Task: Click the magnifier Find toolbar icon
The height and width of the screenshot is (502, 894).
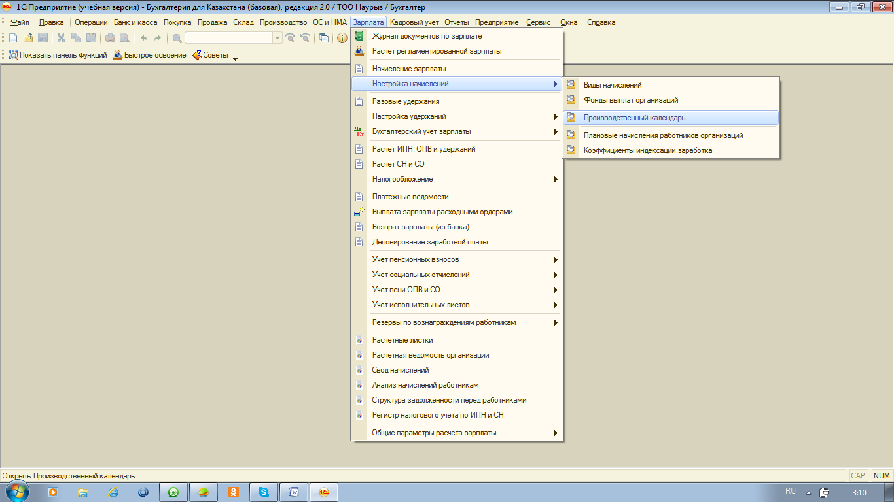Action: coord(177,38)
